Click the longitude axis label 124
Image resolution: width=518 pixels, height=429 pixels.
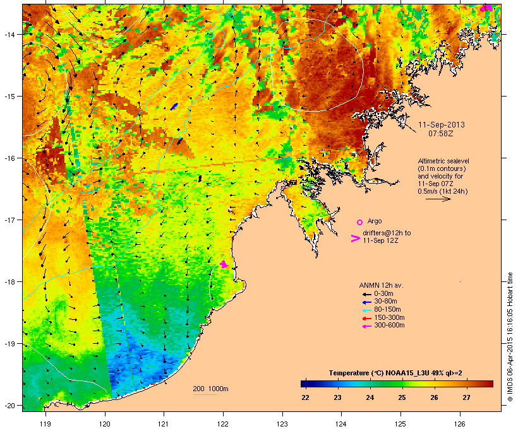pos(341,423)
